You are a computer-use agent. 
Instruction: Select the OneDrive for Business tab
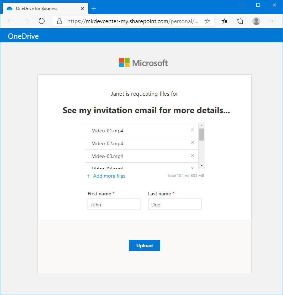coord(39,8)
